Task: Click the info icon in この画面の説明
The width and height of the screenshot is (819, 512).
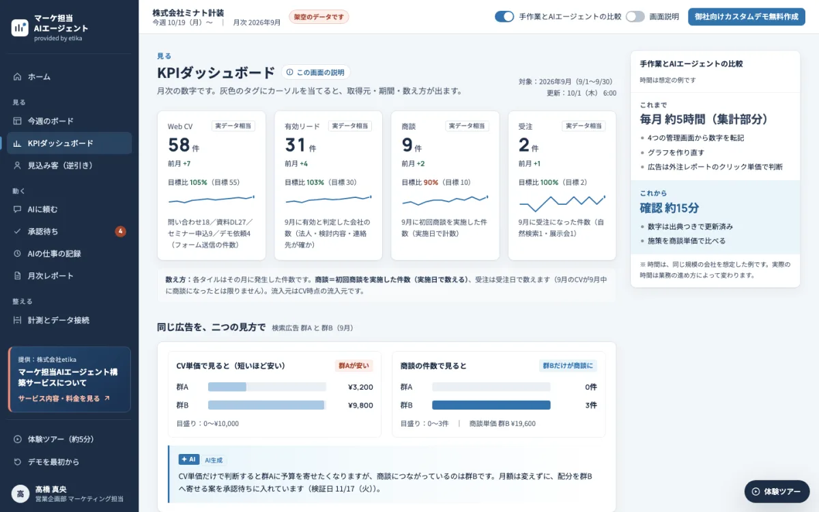Action: [289, 72]
